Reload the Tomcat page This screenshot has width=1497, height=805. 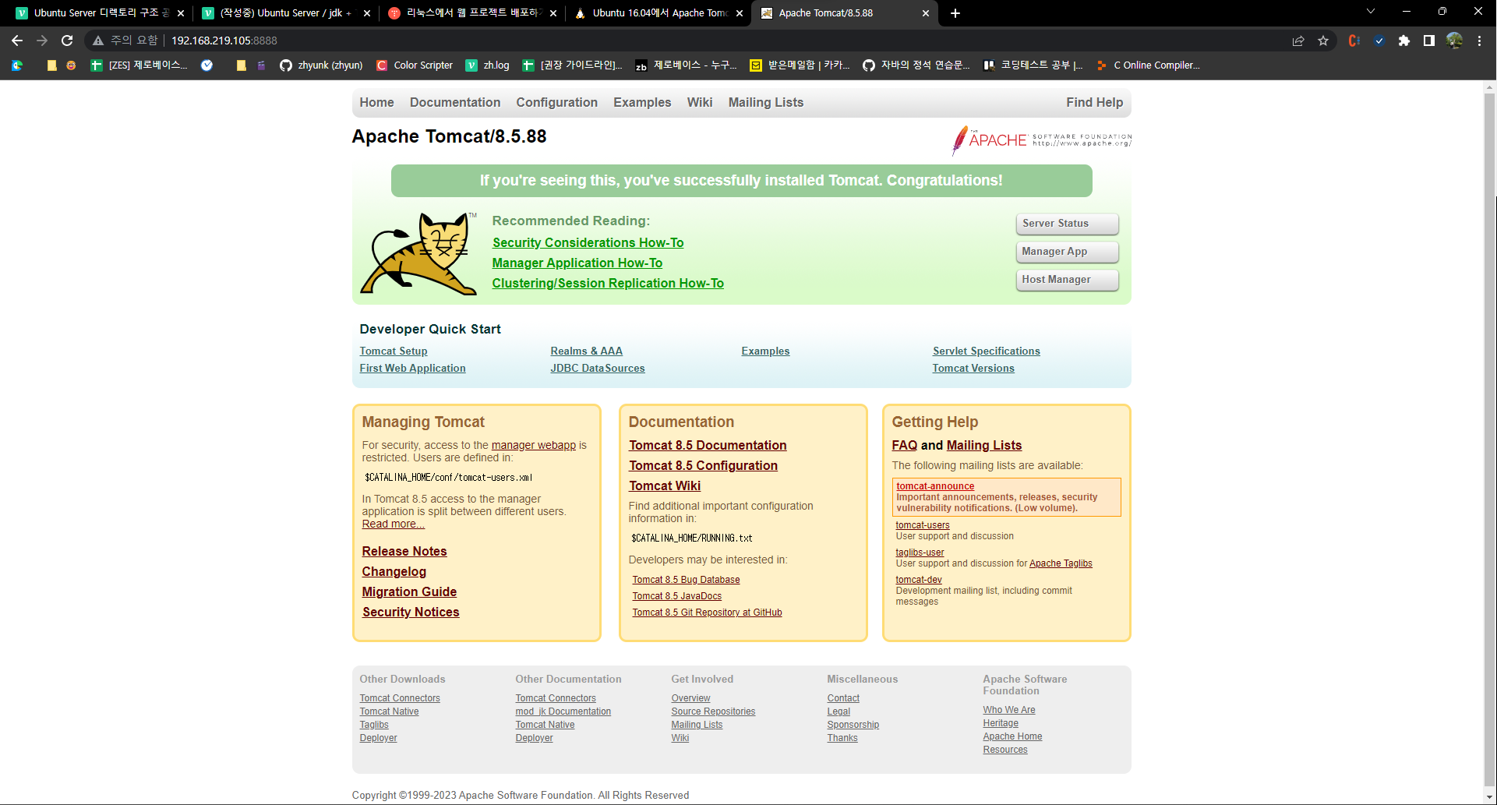coord(67,41)
